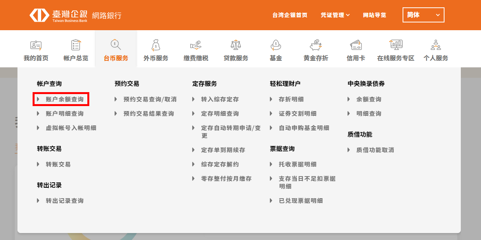
Task: Open 个人服务 people icon
Action: [x=436, y=45]
